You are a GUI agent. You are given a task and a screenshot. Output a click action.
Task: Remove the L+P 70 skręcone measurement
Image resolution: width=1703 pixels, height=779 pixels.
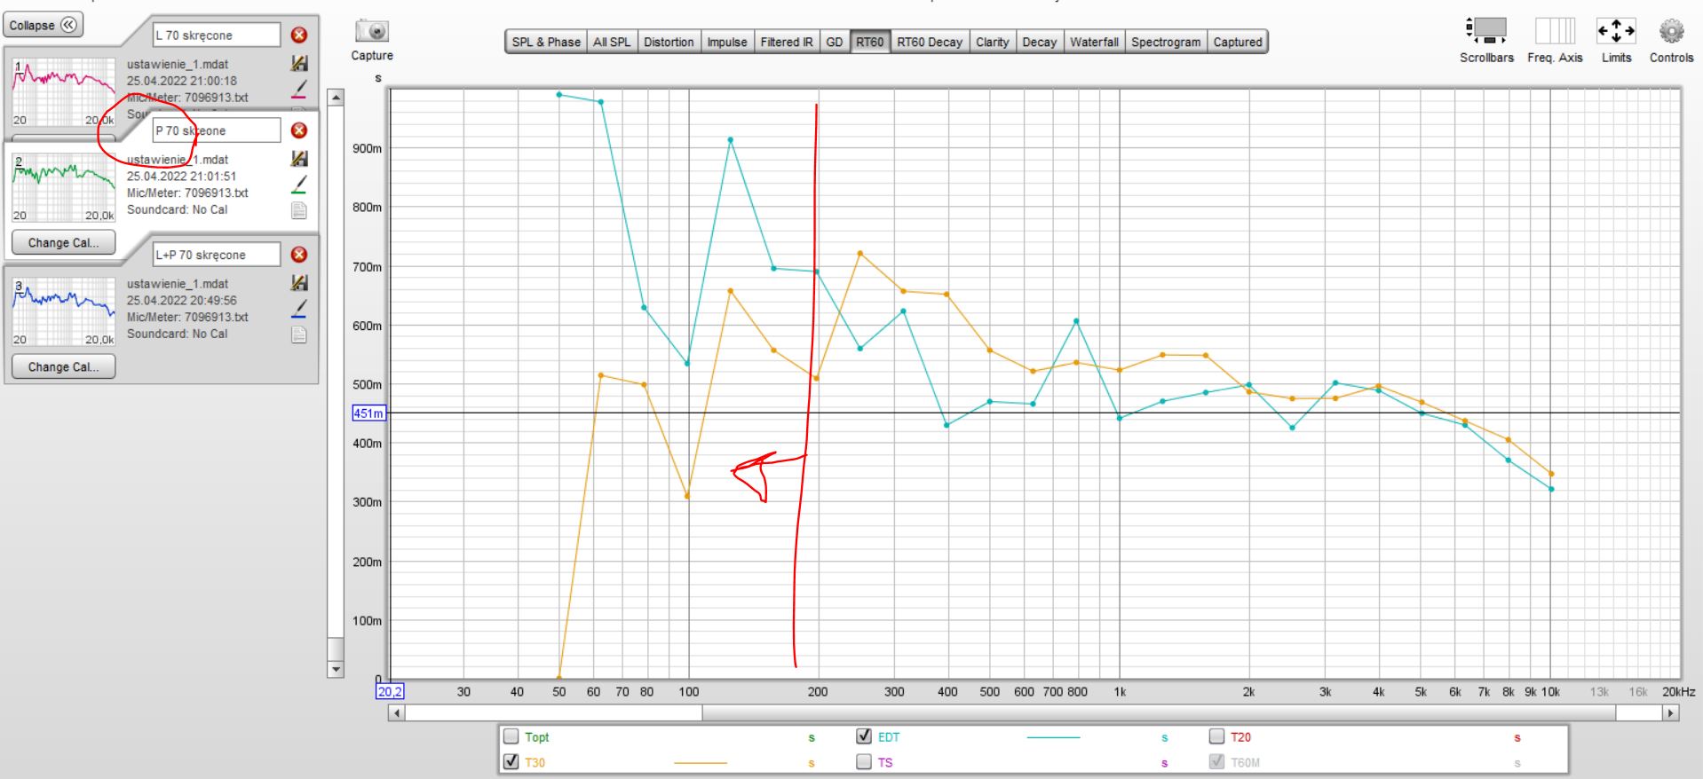point(299,255)
